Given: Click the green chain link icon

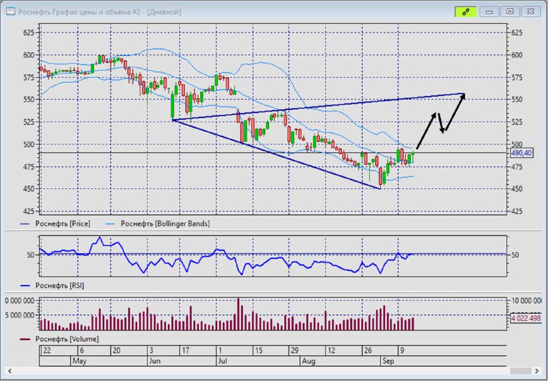Looking at the screenshot, I should (466, 12).
